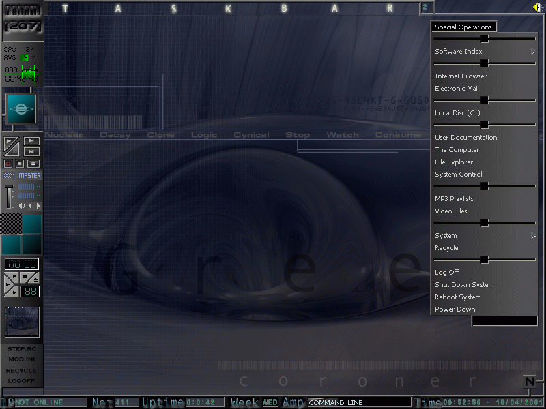Screen dimensions: 546x409
Task: Open the Special Operations menu header
Action: pyautogui.click(x=463, y=27)
